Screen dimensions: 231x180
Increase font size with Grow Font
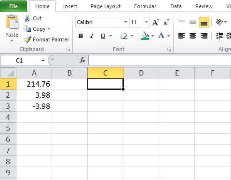[156, 22]
